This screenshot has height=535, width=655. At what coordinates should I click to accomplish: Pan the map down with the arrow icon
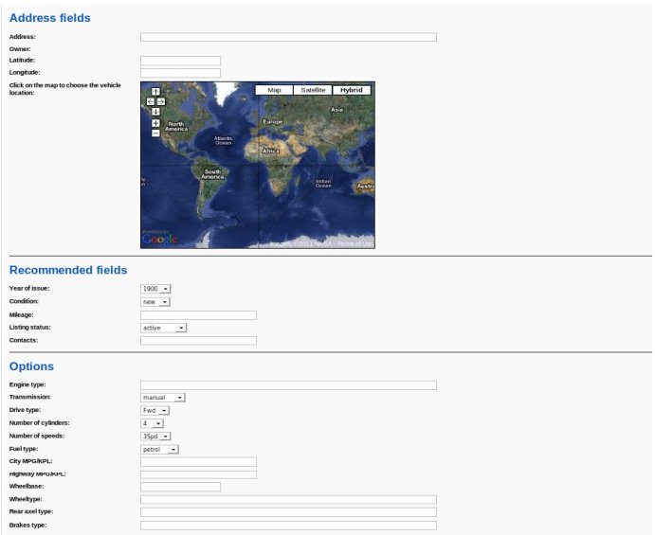[x=155, y=112]
